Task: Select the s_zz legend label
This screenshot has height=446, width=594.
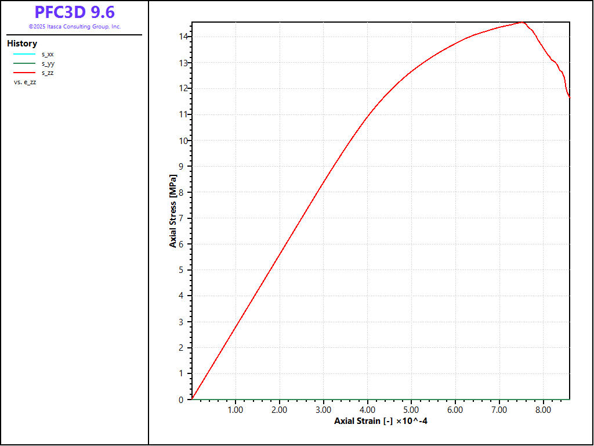Action: click(x=48, y=73)
